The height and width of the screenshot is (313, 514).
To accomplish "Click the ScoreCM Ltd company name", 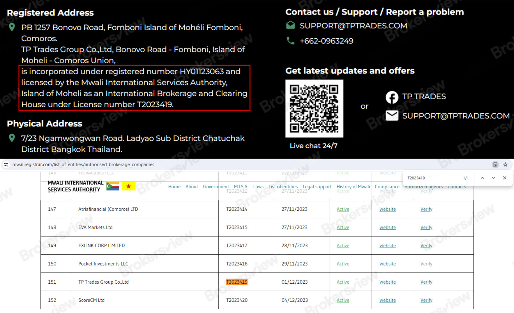I will point(91,300).
